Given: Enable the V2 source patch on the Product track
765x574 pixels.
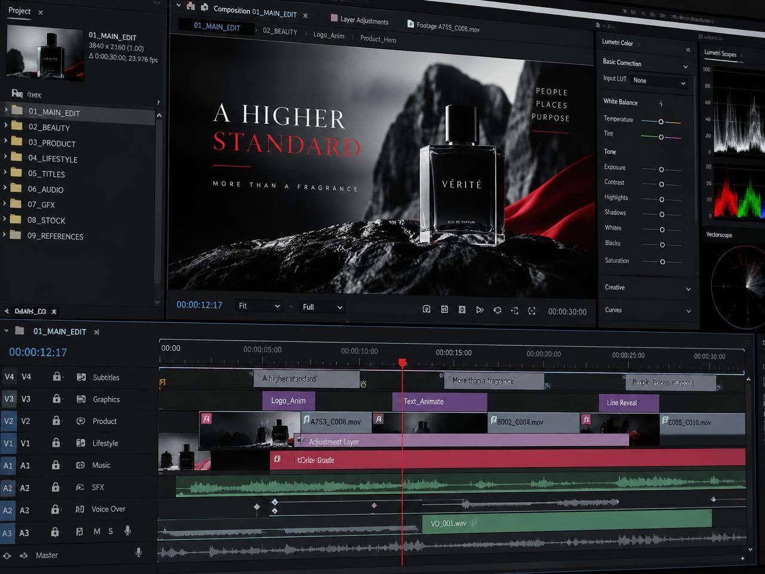Looking at the screenshot, I should [x=8, y=421].
